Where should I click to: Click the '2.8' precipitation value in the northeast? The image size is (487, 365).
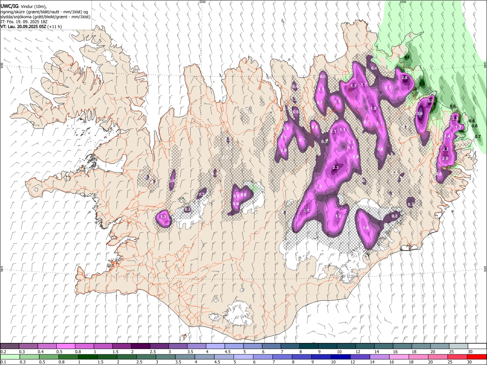click(x=404, y=78)
